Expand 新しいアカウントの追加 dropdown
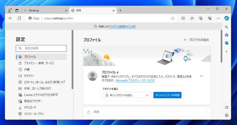The height and width of the screenshot is (125, 237). [127, 95]
